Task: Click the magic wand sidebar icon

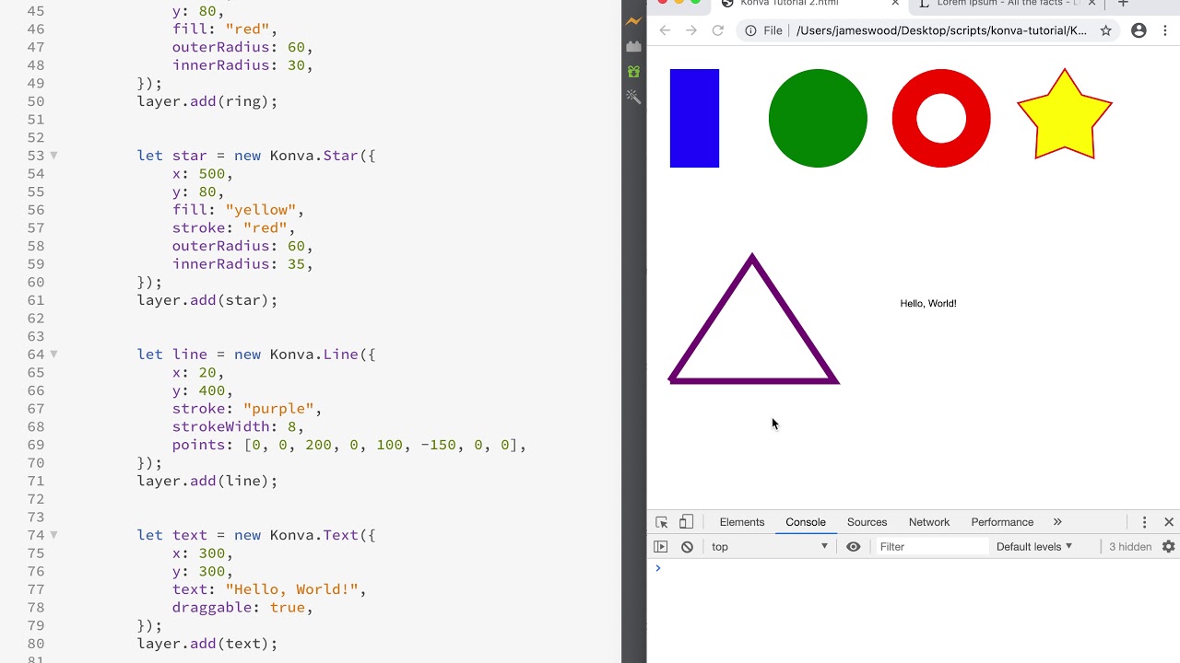Action: click(633, 96)
